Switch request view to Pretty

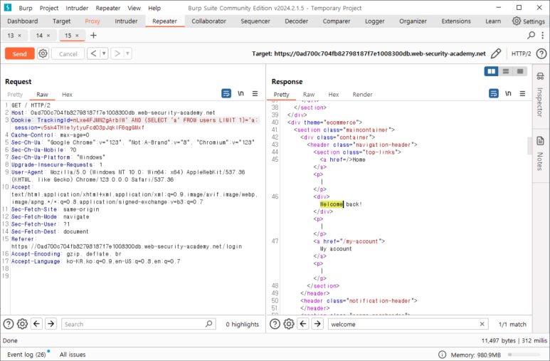(x=15, y=95)
